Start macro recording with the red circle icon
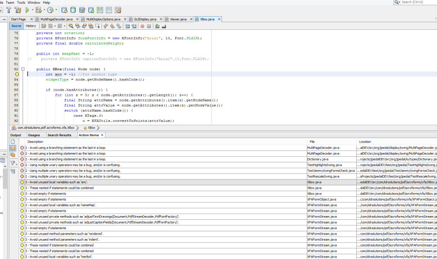The image size is (437, 259). (x=143, y=26)
